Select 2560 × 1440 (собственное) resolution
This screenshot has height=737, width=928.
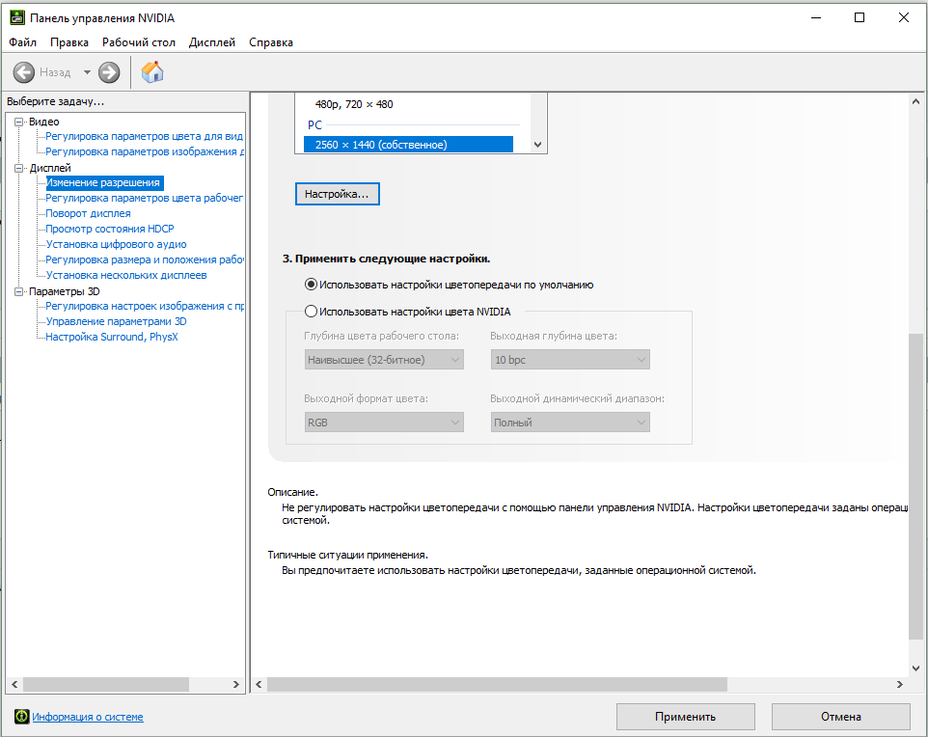pyautogui.click(x=408, y=145)
